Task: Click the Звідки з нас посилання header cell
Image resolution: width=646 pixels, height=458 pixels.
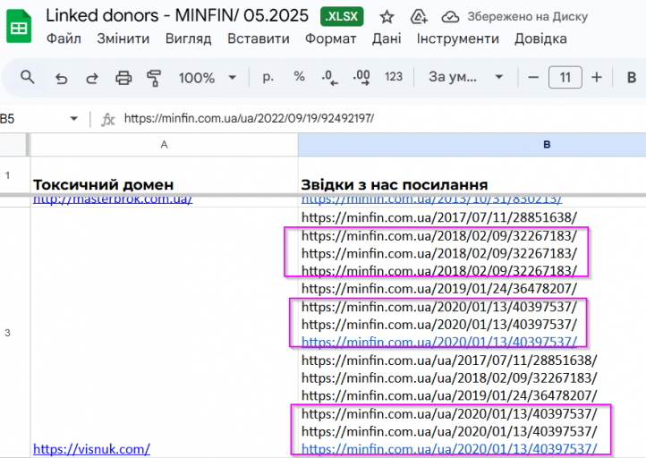Action: 472,175
